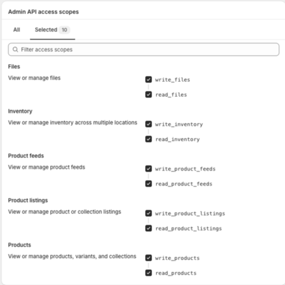The width and height of the screenshot is (285, 285).
Task: Uncheck the write_files checkbox
Action: click(149, 80)
